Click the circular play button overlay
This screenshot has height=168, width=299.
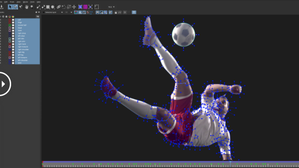pyautogui.click(x=4, y=84)
